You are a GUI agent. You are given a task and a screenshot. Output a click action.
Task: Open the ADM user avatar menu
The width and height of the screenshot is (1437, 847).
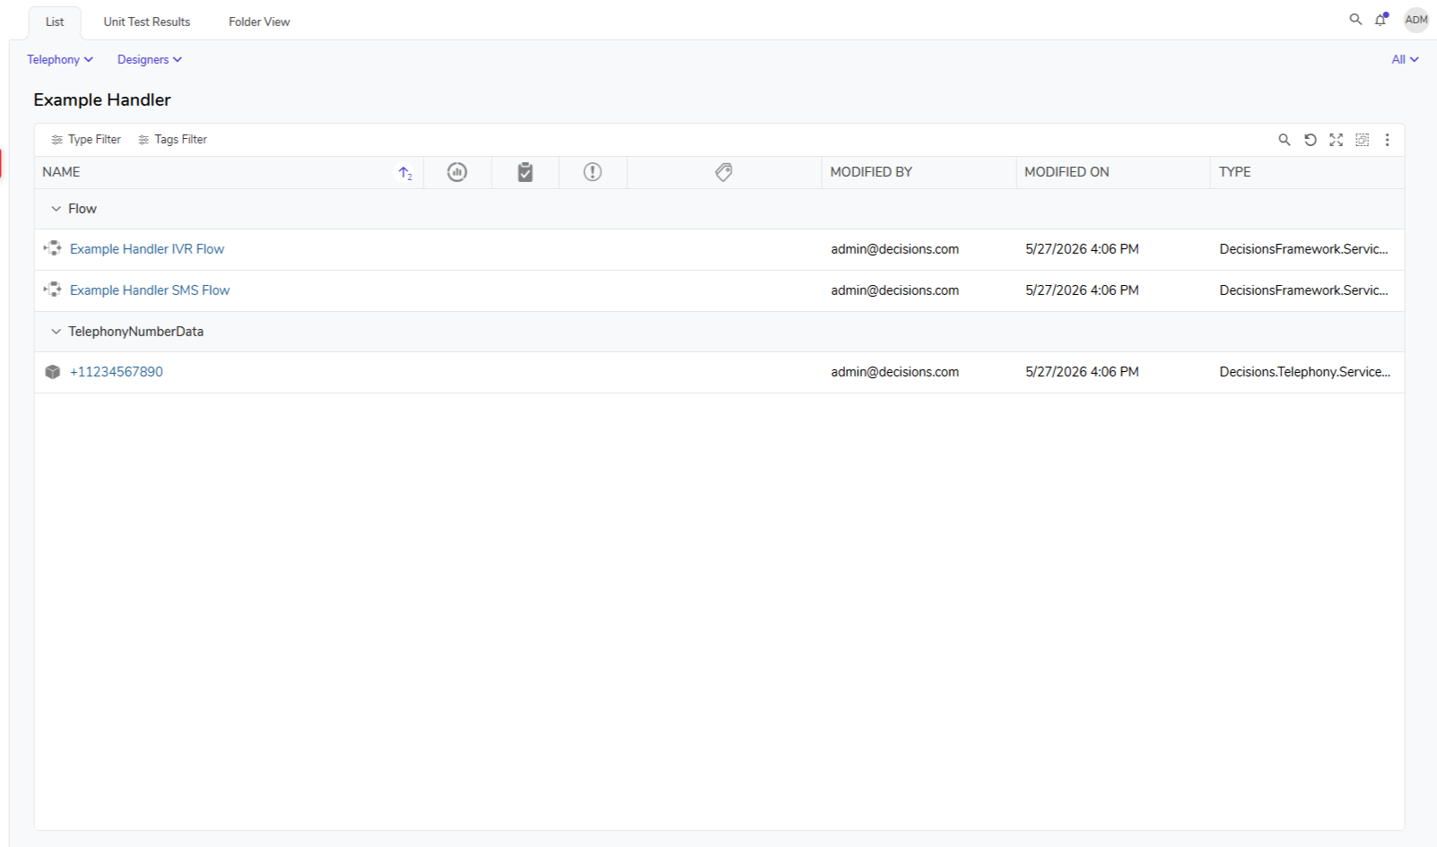pos(1416,20)
